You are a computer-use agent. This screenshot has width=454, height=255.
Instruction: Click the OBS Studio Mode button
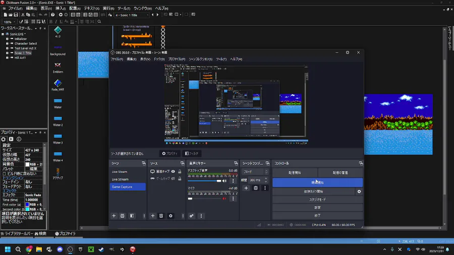[317, 200]
